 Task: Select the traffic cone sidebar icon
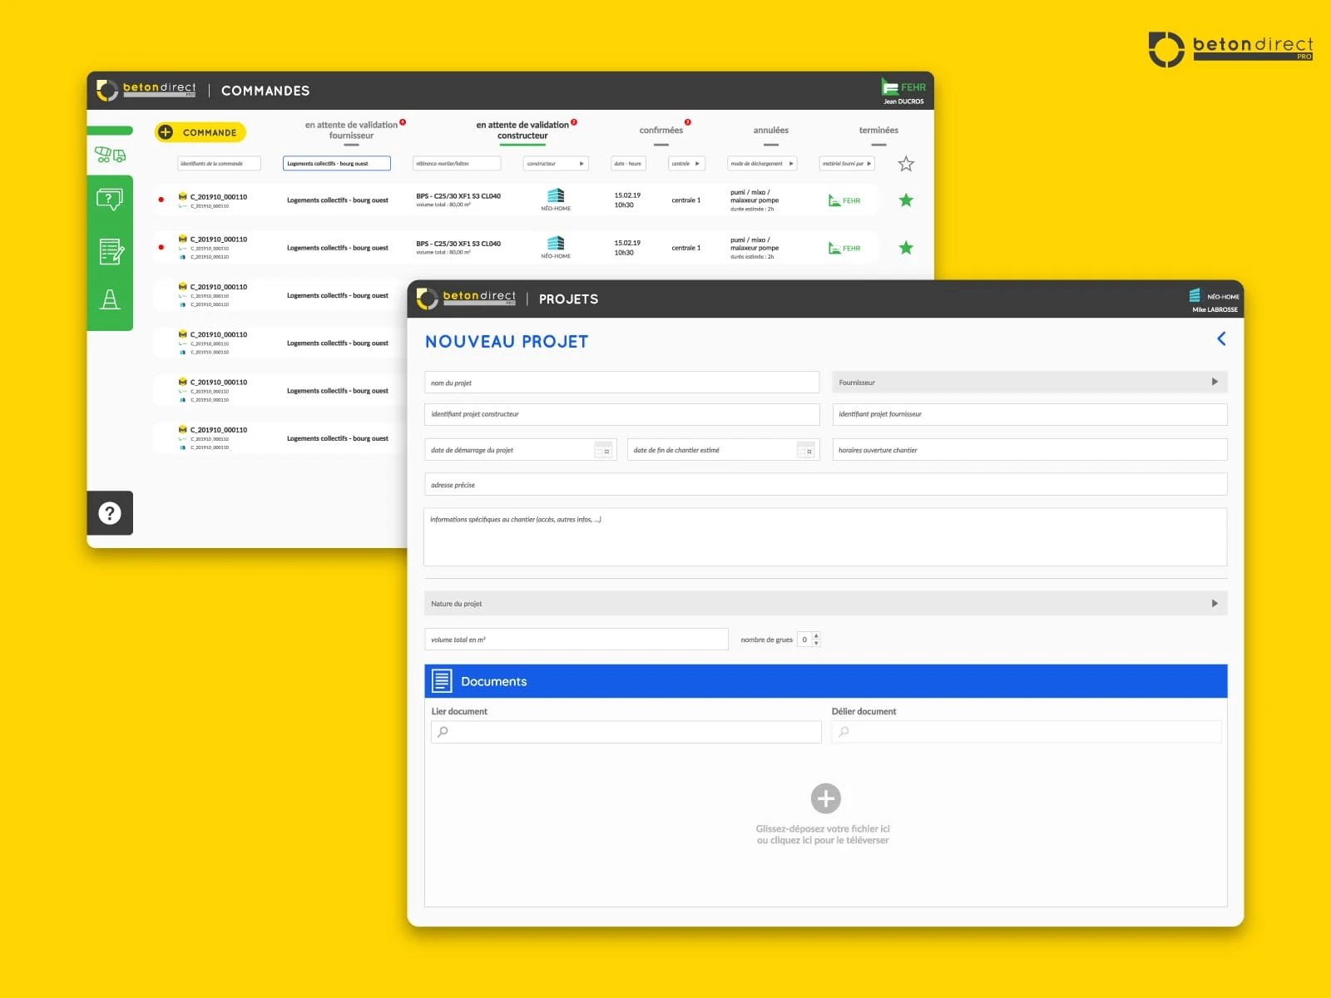110,299
